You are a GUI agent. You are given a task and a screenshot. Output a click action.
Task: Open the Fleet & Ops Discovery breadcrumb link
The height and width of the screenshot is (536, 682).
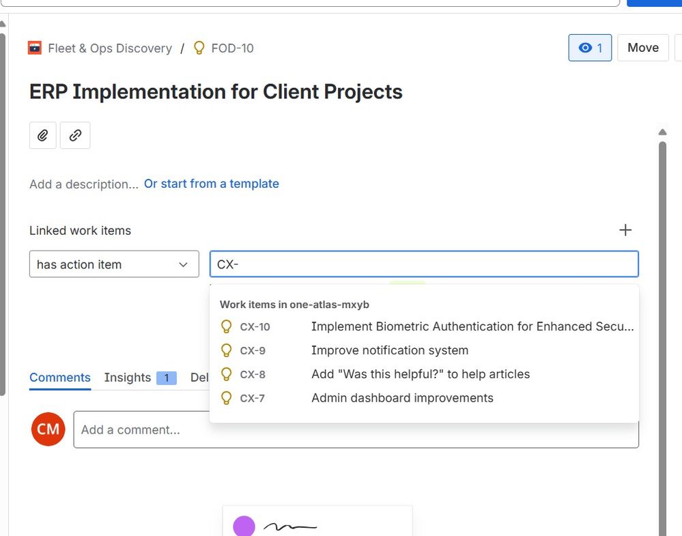coord(109,48)
